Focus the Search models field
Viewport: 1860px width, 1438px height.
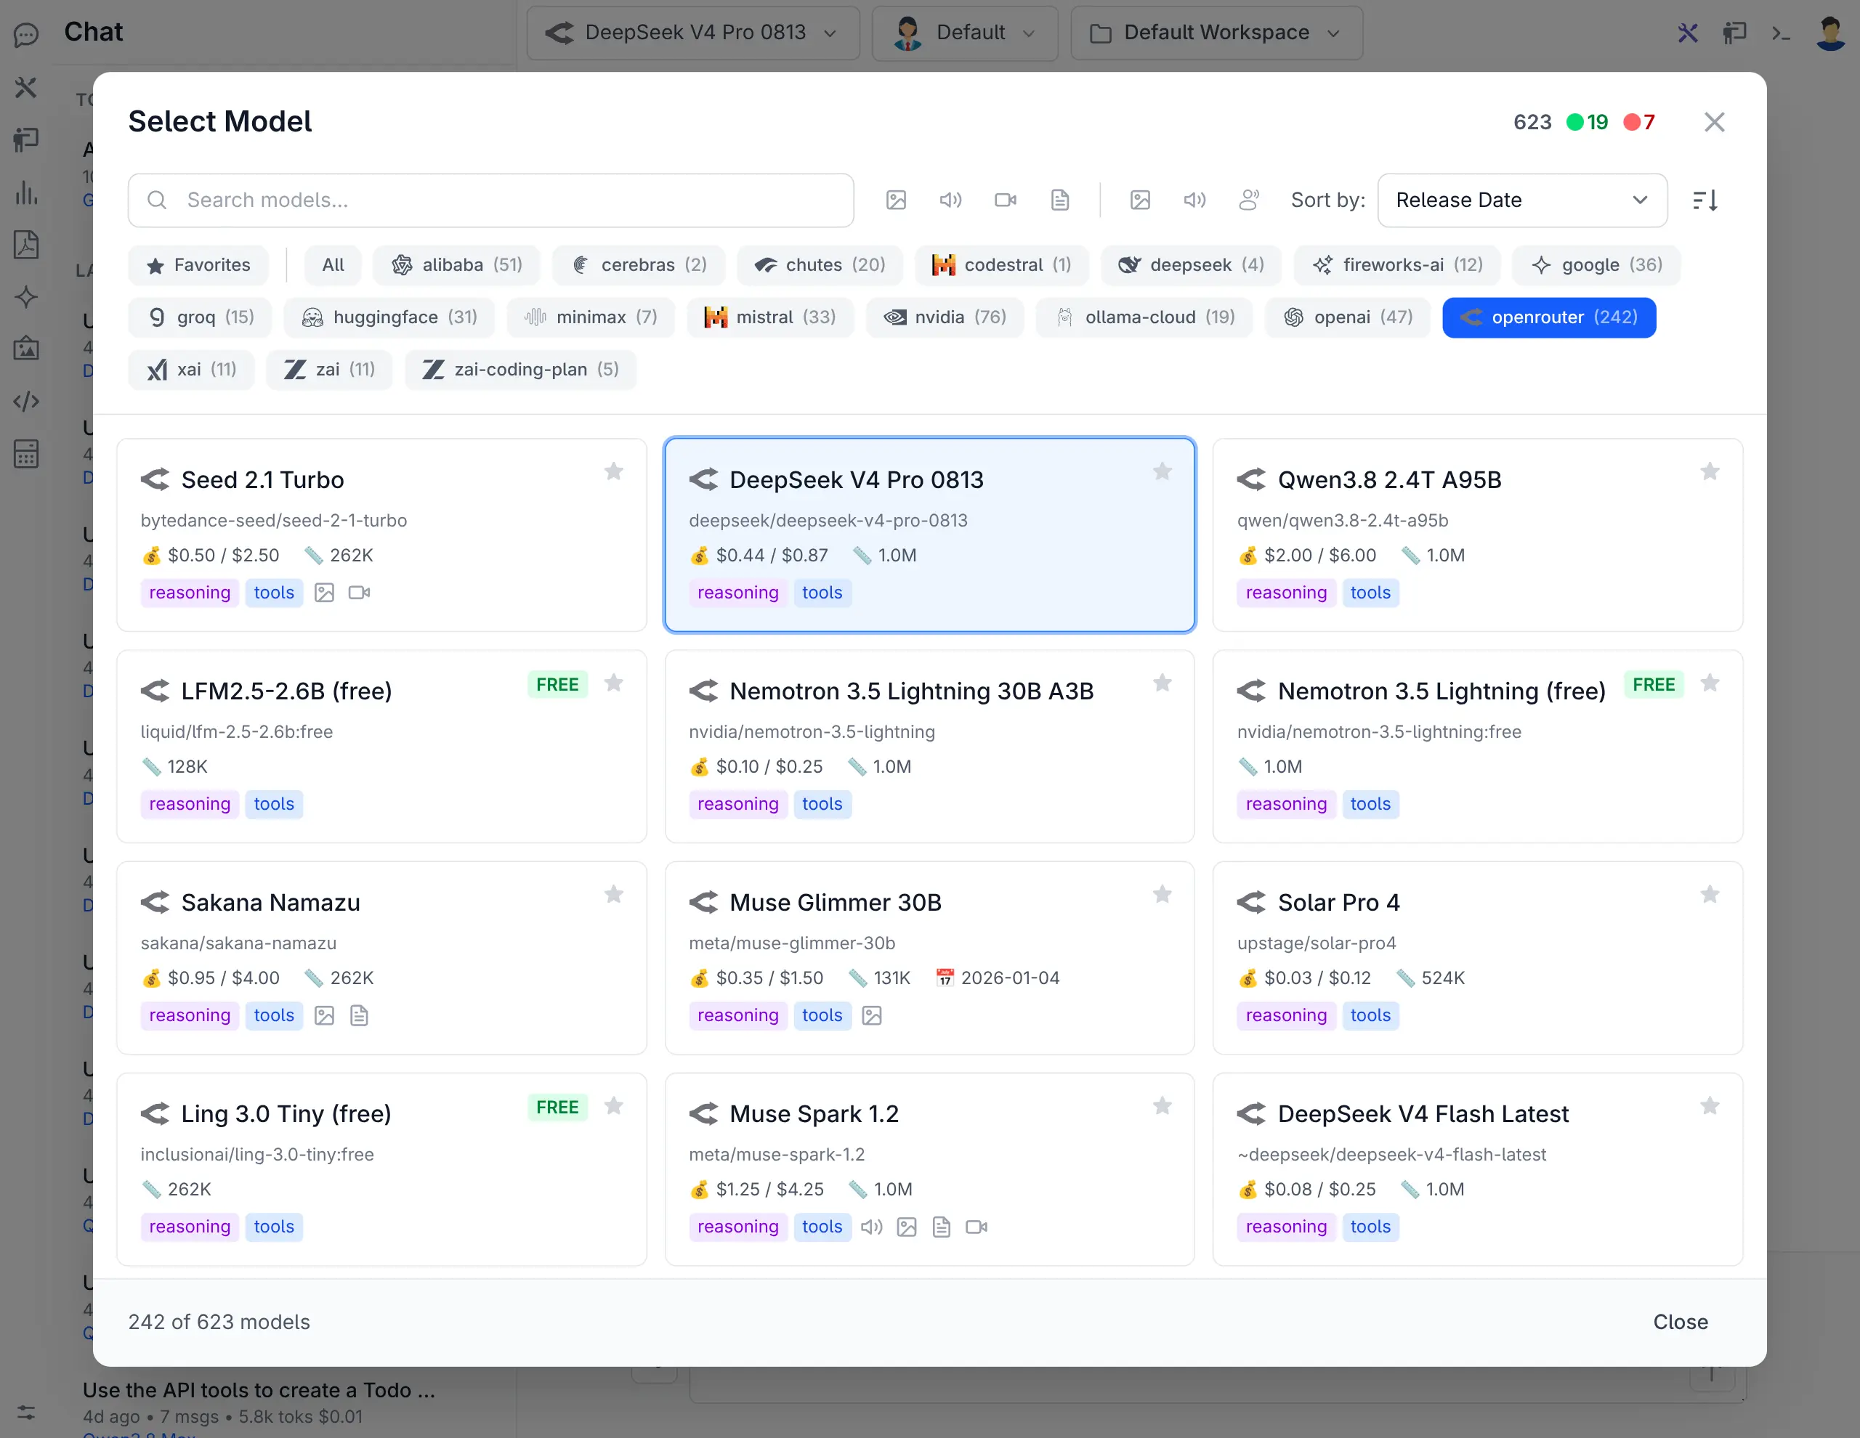490,200
